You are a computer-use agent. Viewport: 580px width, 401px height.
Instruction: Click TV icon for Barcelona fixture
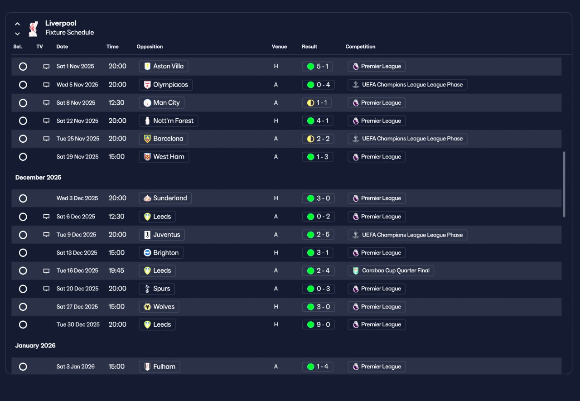point(46,139)
